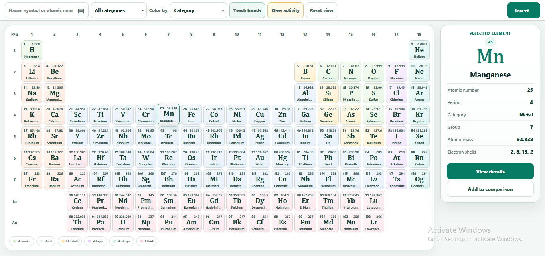Select the Boron element tile

[x=305, y=72]
